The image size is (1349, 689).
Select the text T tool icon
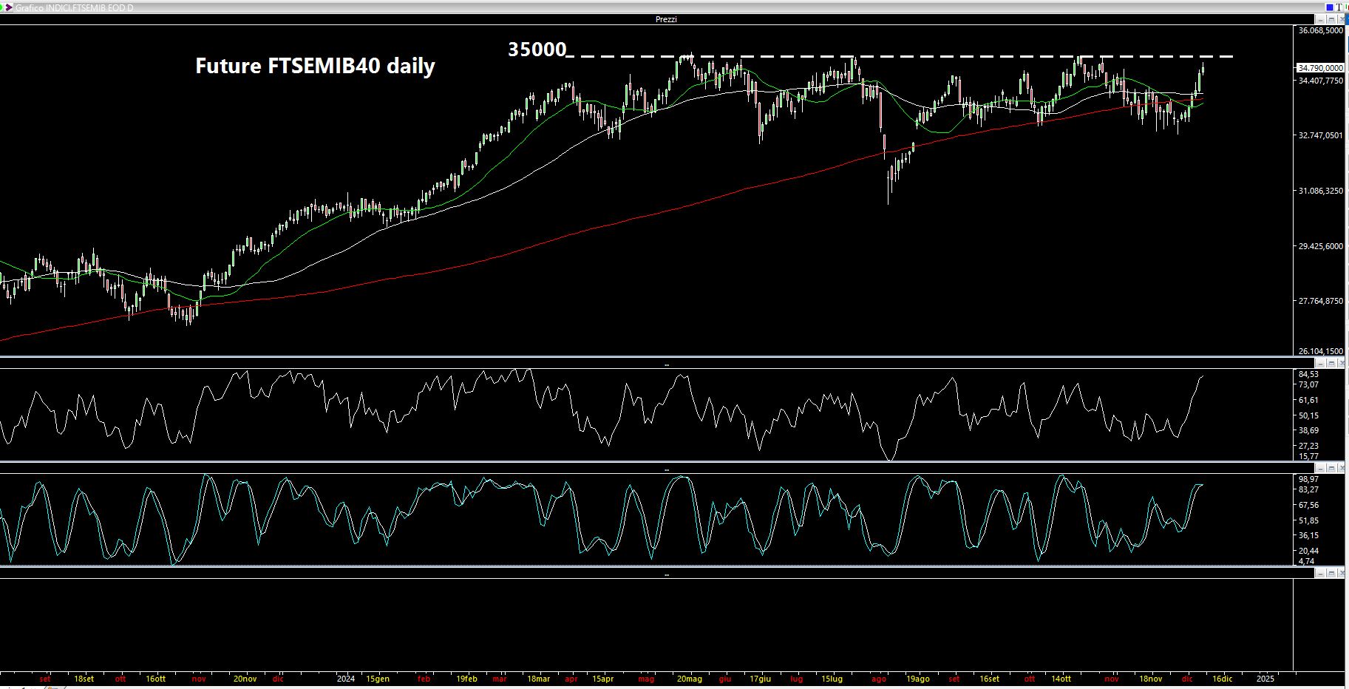tap(1339, 7)
